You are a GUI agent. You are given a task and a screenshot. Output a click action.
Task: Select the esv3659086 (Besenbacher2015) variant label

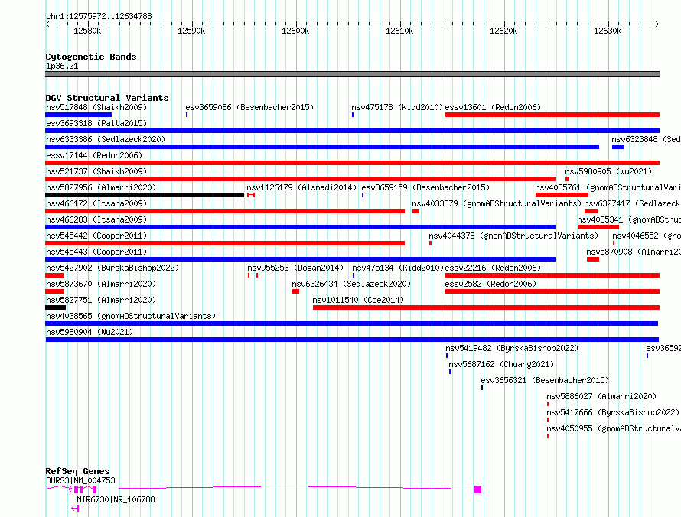pyautogui.click(x=249, y=107)
